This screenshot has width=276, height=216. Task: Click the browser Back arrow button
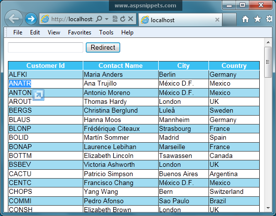[14, 19]
